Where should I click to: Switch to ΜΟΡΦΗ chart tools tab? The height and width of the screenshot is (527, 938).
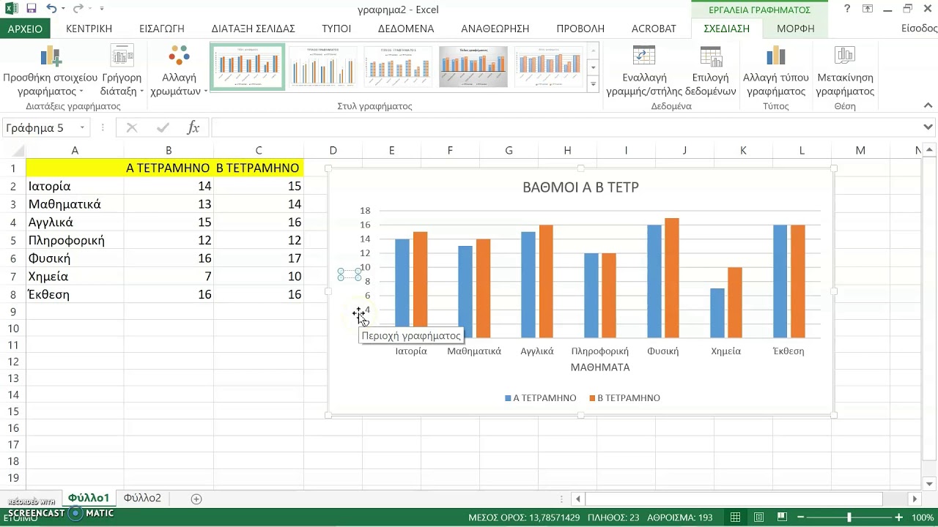[795, 29]
